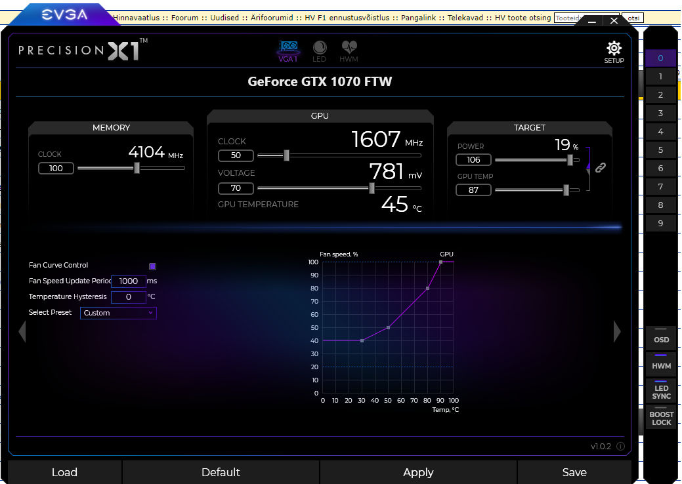This screenshot has height=484, width=682.
Task: Toggle the LED SYNC switch
Action: [x=661, y=390]
